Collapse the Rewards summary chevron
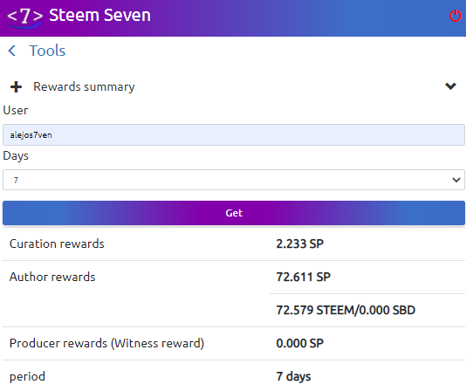The image size is (466, 391). tap(450, 86)
